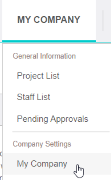The width and height of the screenshot is (111, 183).
Task: Show Pending Approvals under General Information
Action: (x=52, y=119)
